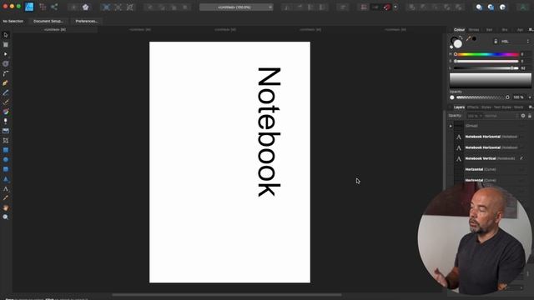
Task: Switch to the third document tab
Action: [225, 30]
